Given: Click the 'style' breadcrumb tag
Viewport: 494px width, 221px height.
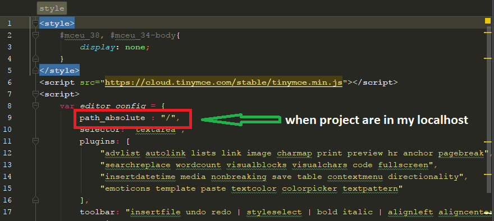Looking at the screenshot, I should 52,8.
